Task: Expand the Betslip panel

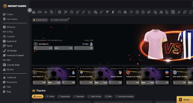Action: pyautogui.click(x=184, y=99)
